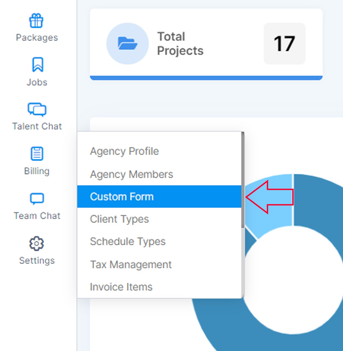The height and width of the screenshot is (351, 343).
Task: Click the Total Projects card title
Action: pos(180,44)
